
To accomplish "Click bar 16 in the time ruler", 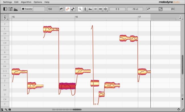I will pos(76,17).
